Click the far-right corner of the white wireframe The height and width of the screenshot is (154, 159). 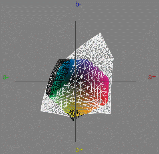pyautogui.click(x=113, y=58)
